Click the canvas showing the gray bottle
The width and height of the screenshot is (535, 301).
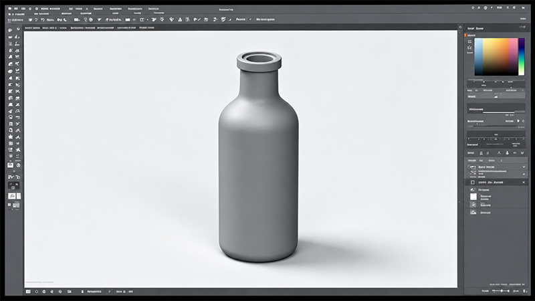point(241,159)
